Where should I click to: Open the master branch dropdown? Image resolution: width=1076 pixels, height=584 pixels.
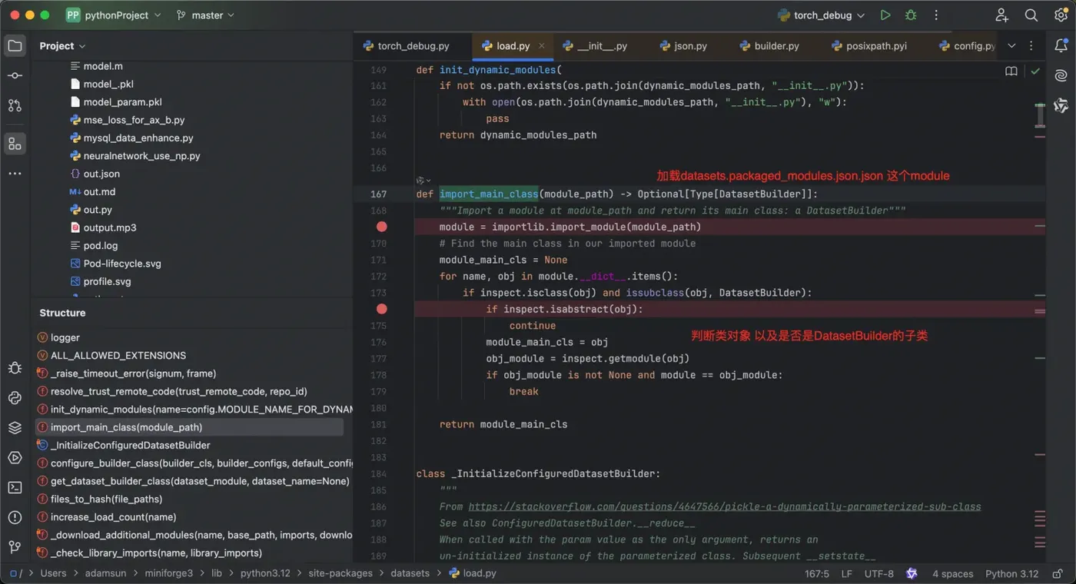point(205,15)
